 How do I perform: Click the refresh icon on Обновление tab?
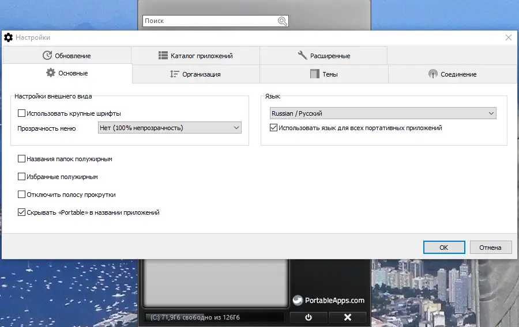[x=47, y=55]
